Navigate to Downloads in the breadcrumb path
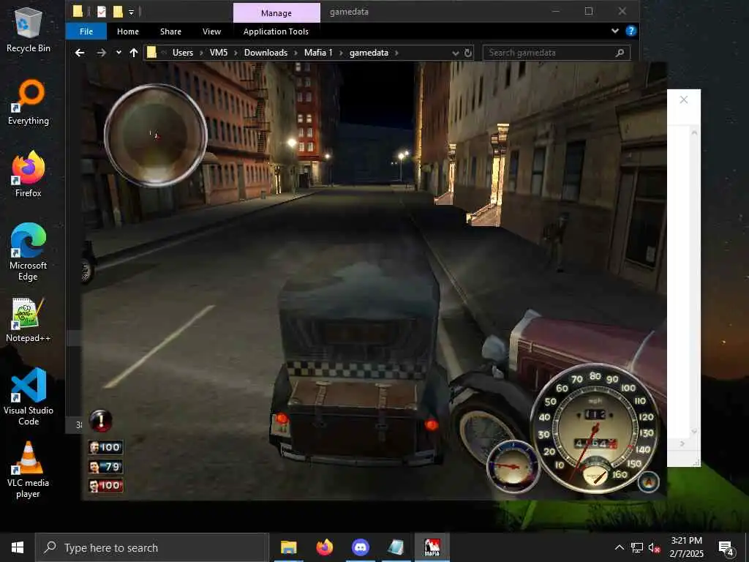 pos(266,53)
